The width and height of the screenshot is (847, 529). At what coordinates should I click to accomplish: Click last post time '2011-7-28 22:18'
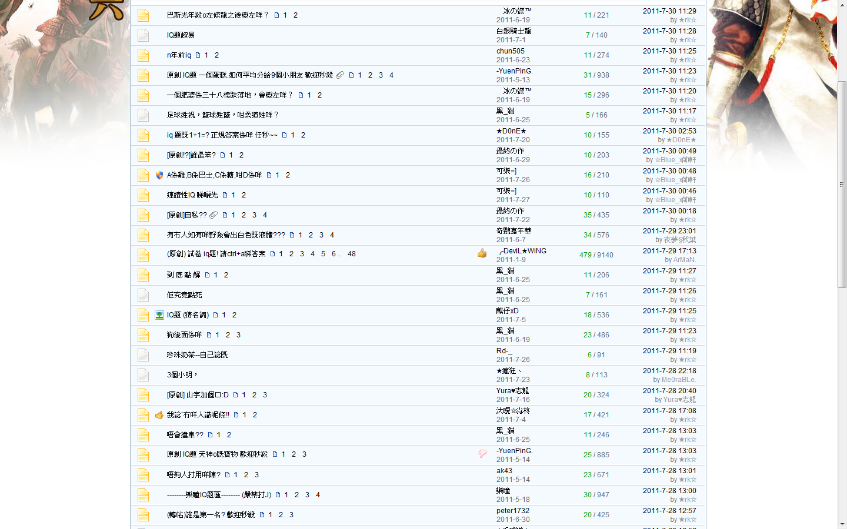coord(669,371)
